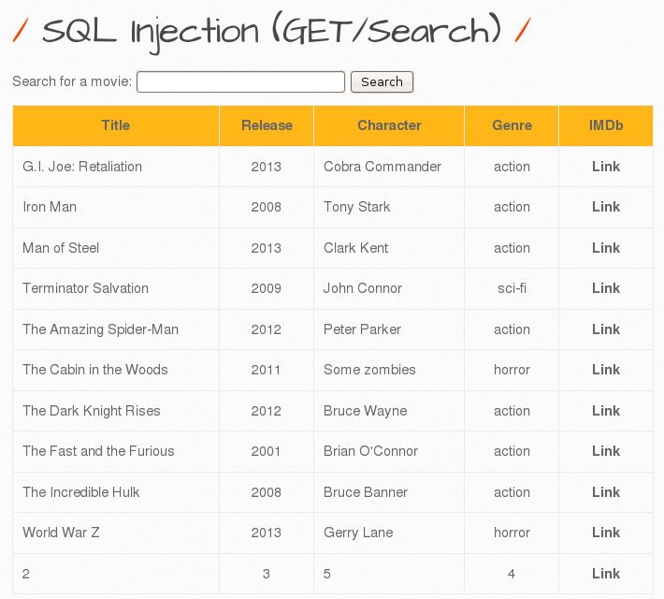664x599 pixels.
Task: Click the genre 'sci-fi' for Terminator Salvation
Action: [512, 288]
